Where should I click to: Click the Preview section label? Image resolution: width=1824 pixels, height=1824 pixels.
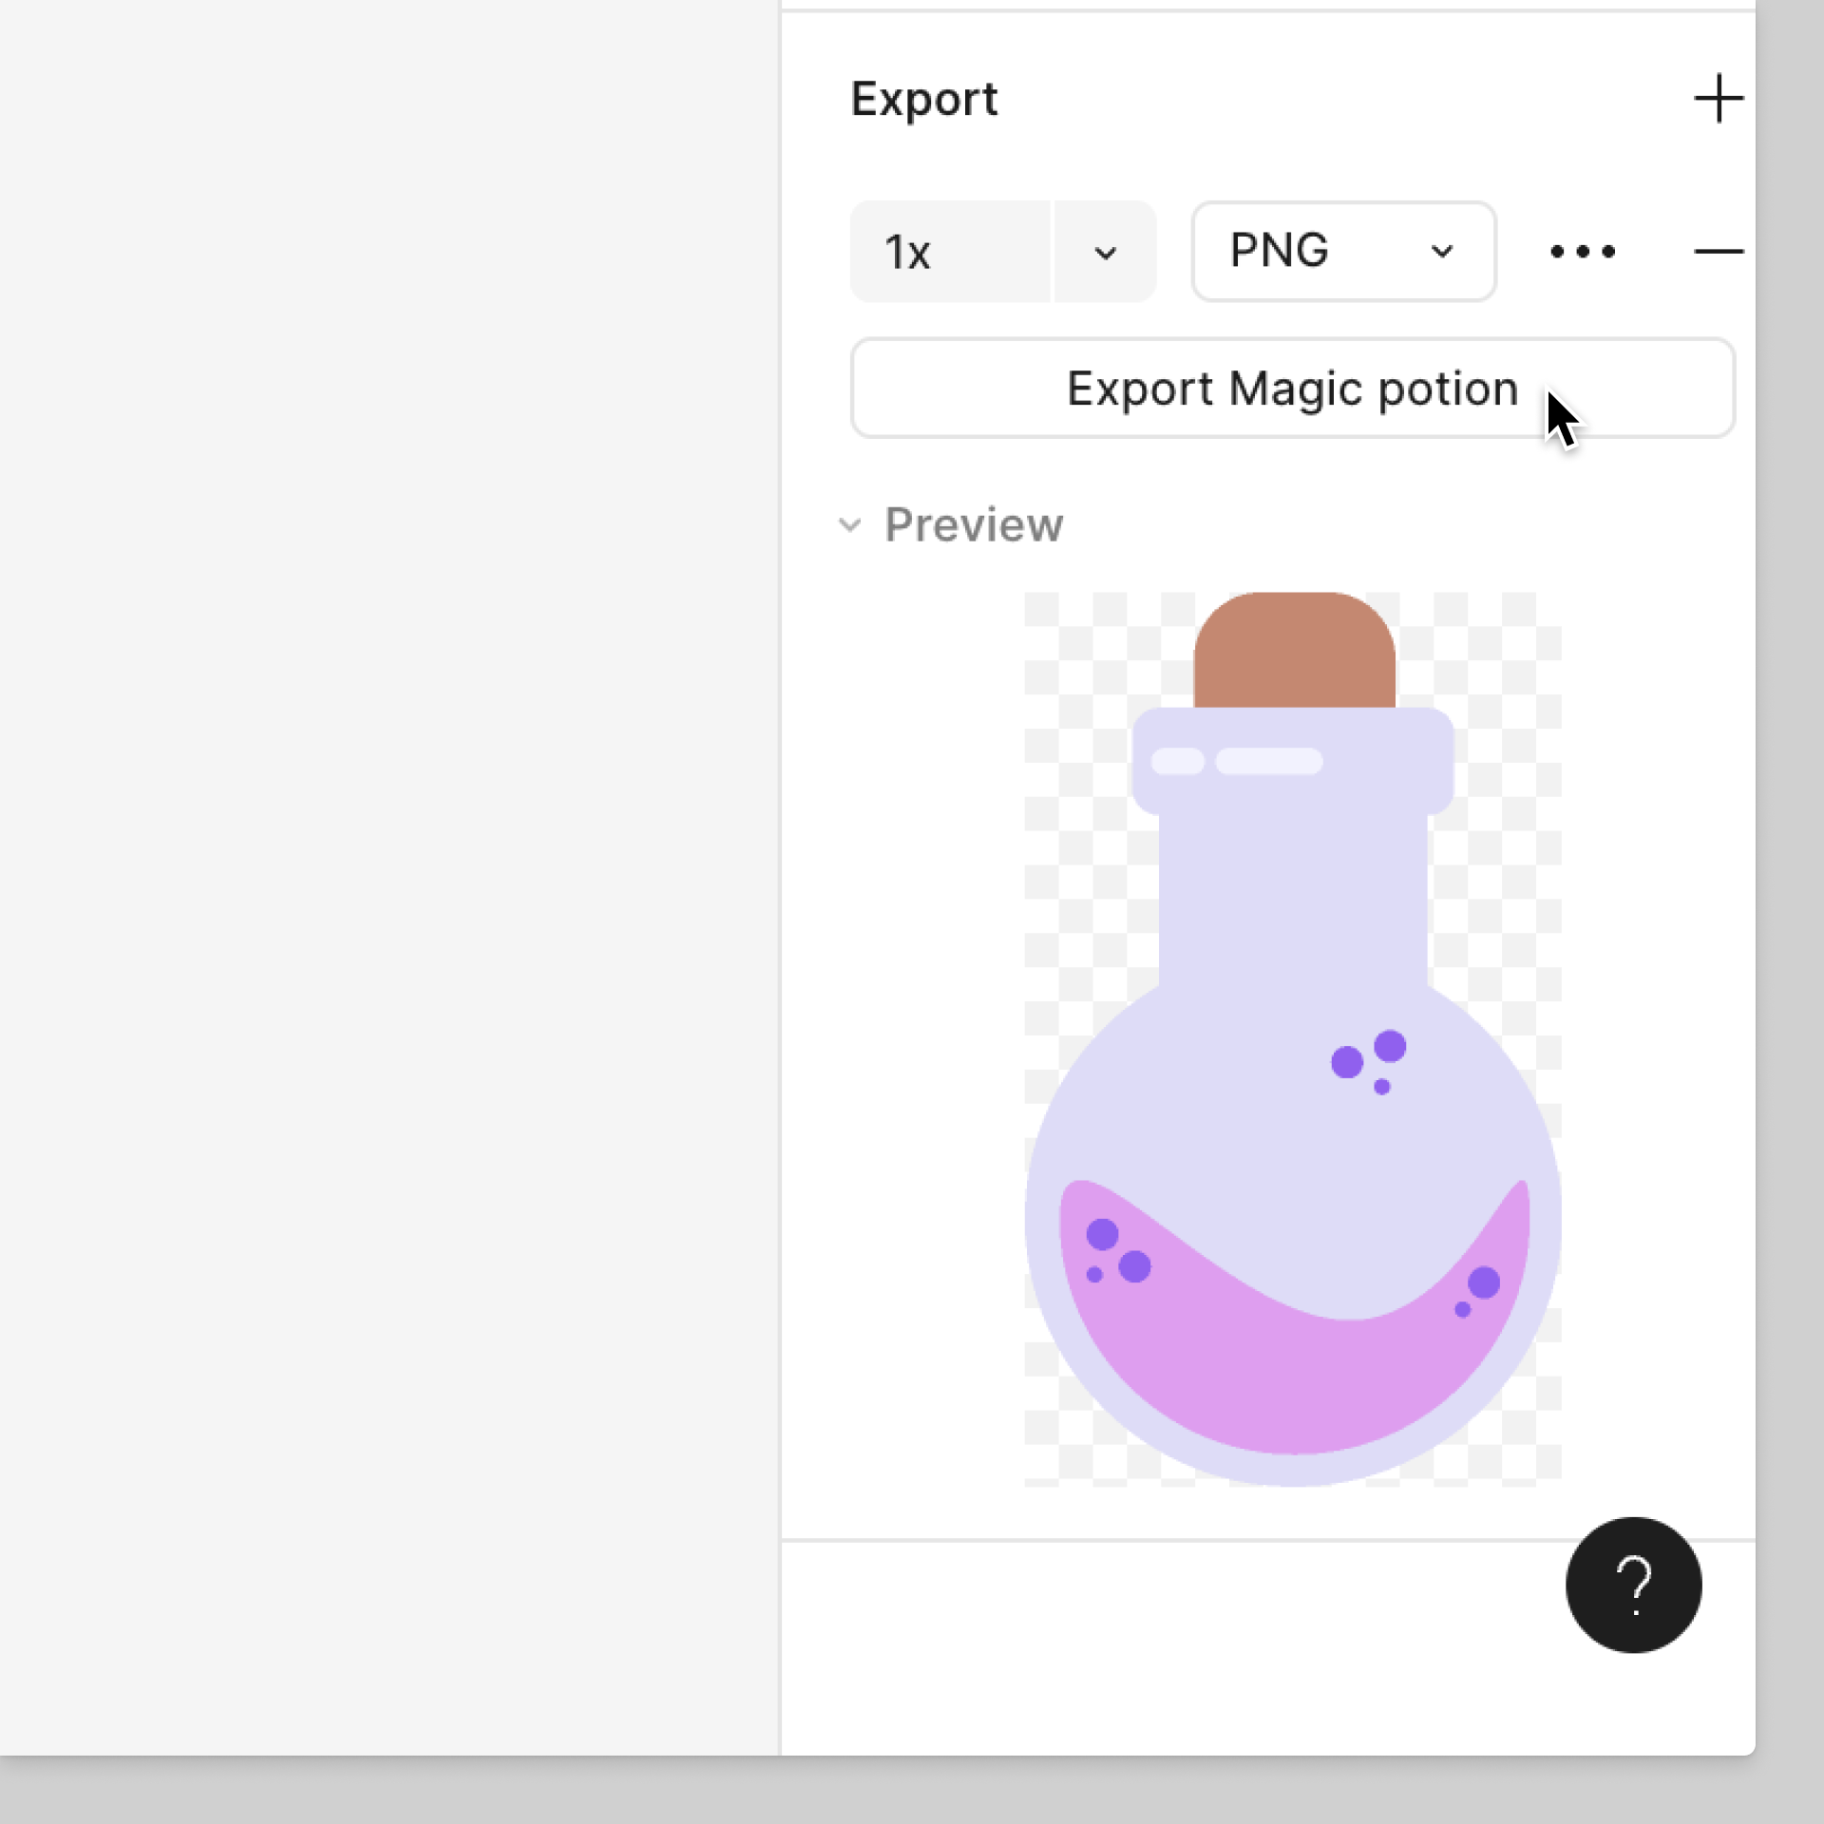click(974, 525)
